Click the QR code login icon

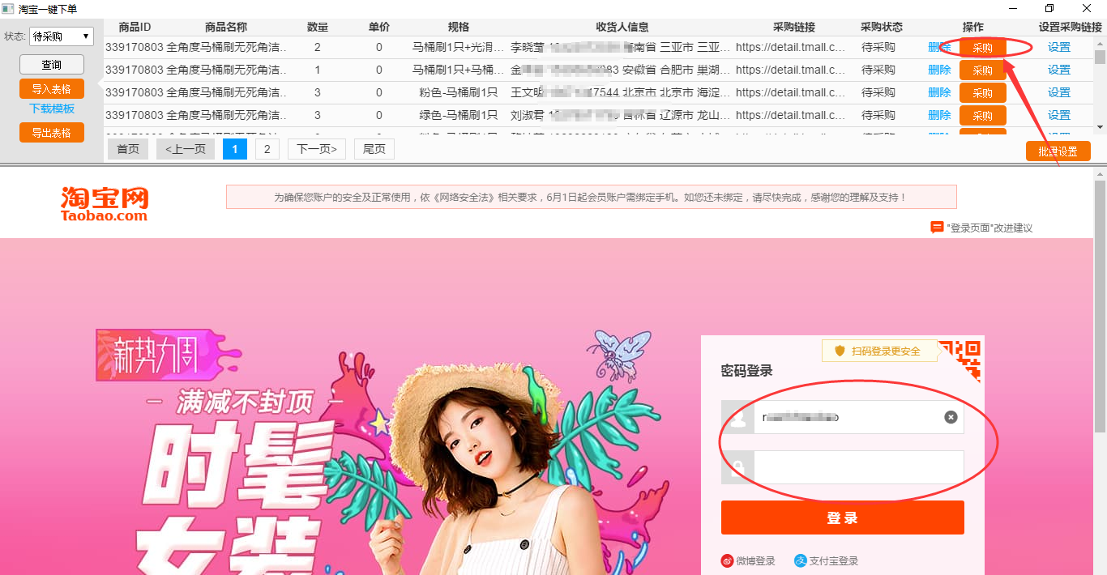tap(960, 360)
